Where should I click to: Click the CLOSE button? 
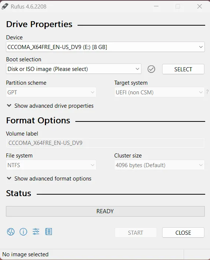click(x=183, y=233)
